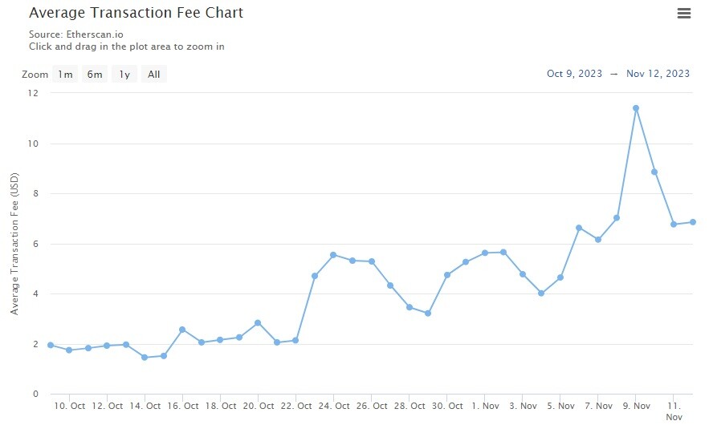
Task: Click the 20 Oct data point
Action: [x=258, y=323]
